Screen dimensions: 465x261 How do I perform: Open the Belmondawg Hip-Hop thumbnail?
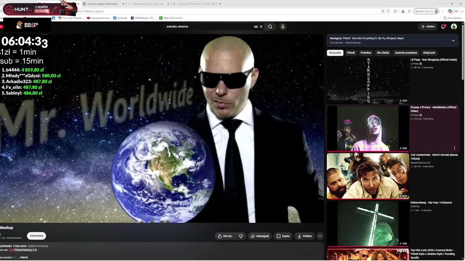[x=368, y=223]
